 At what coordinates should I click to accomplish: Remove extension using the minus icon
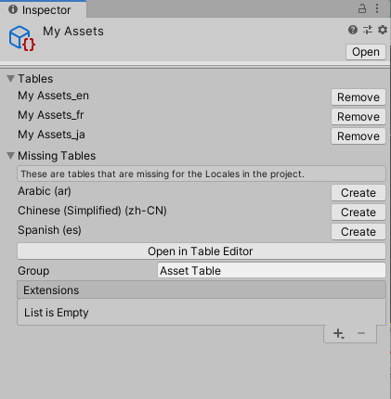point(361,333)
